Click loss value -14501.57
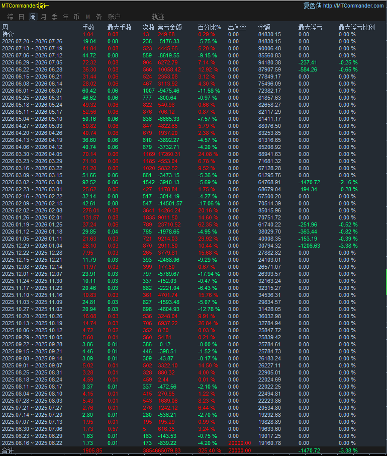Screen dimensions: 387x456 [170, 203]
